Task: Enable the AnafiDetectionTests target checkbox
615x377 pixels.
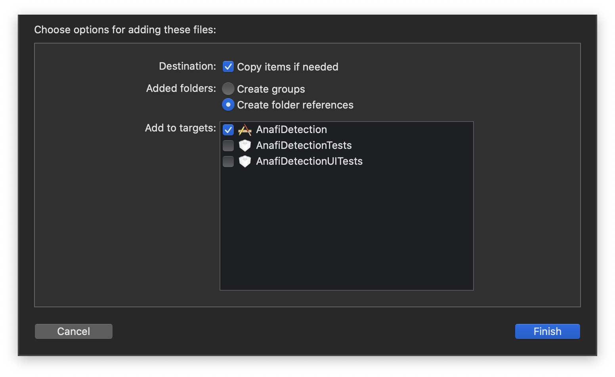Action: (228, 146)
